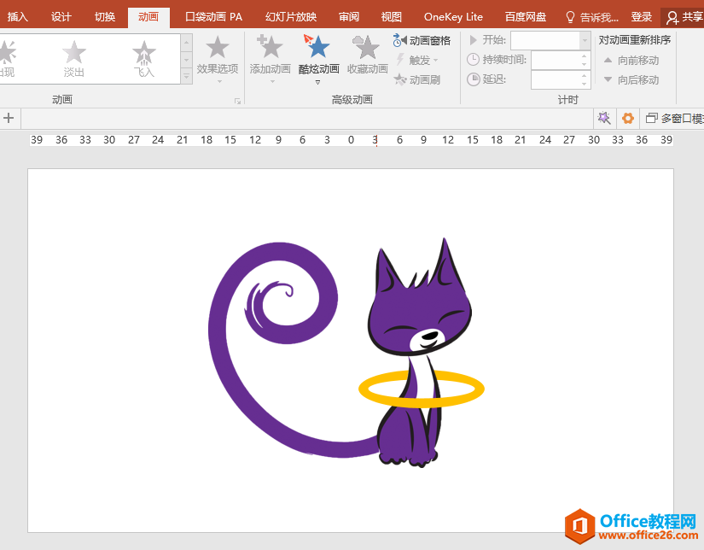
Task: Click the plus icon below the ribbon
Action: [x=9, y=119]
